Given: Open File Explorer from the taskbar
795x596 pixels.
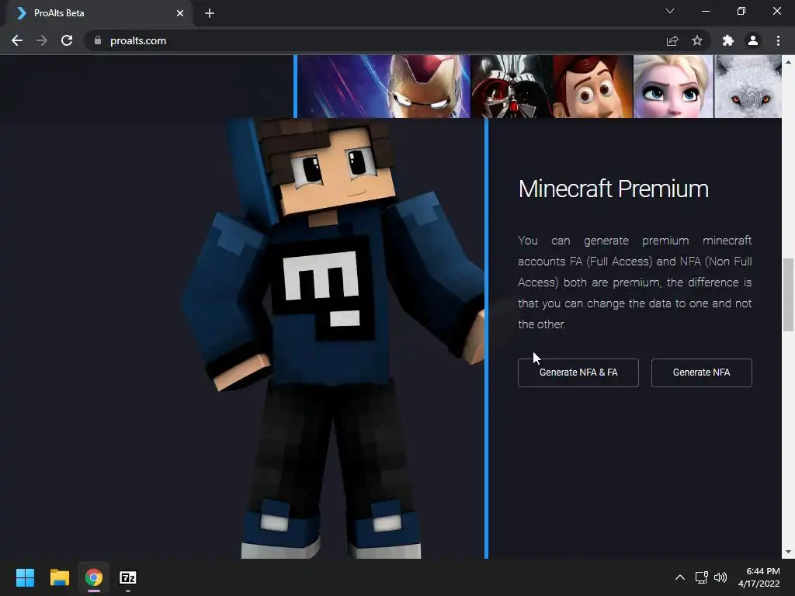Looking at the screenshot, I should pyautogui.click(x=59, y=577).
